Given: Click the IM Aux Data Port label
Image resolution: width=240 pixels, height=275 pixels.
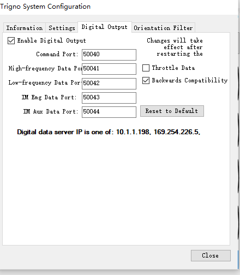Looking at the screenshot, I should click(x=51, y=111).
